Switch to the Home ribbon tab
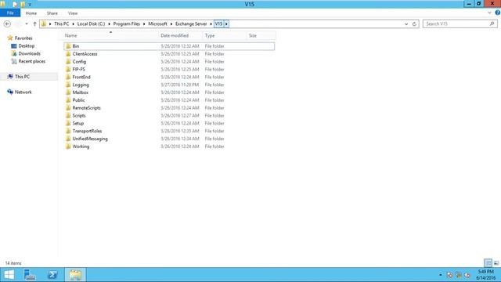 (31, 13)
